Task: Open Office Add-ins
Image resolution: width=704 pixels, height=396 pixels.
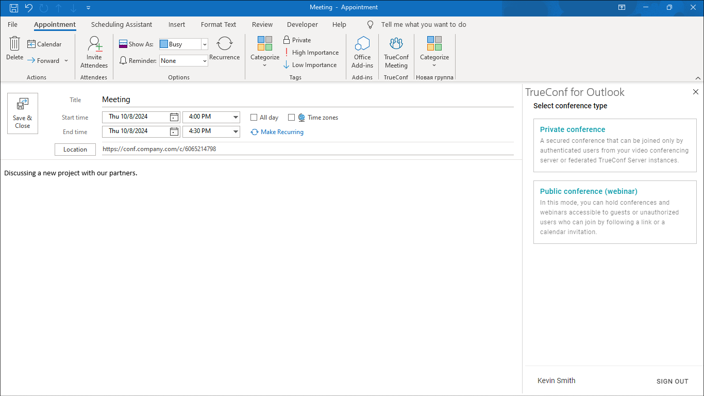Action: [362, 44]
